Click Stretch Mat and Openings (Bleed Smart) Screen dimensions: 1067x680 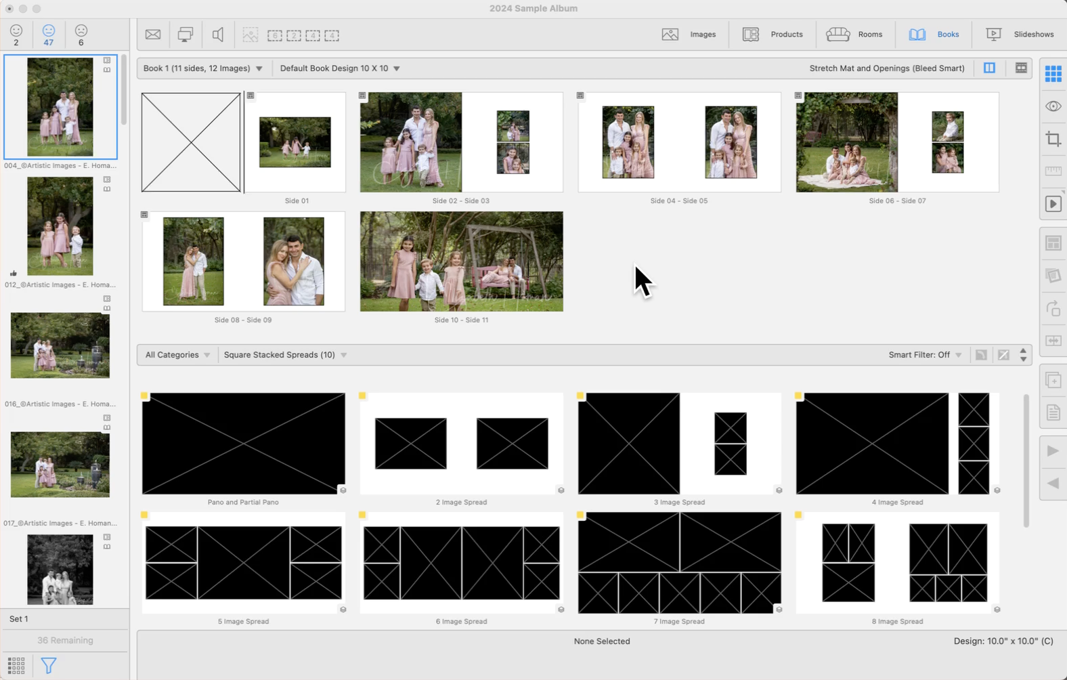point(886,68)
